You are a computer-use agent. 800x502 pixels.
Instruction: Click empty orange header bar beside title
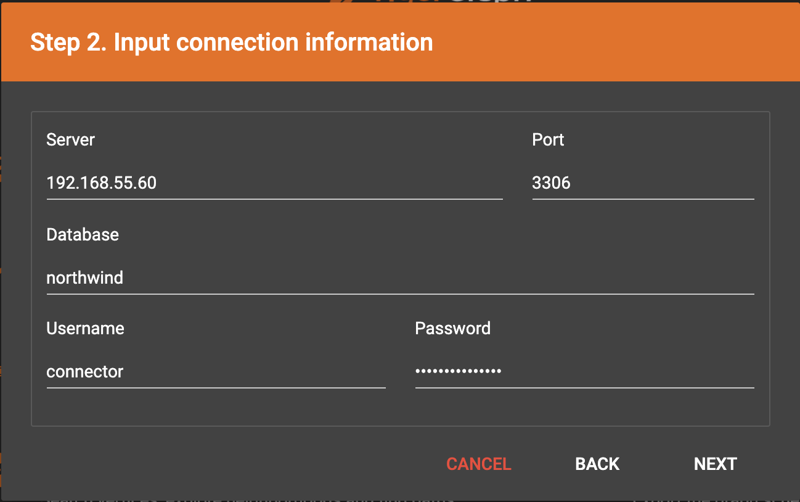616,43
